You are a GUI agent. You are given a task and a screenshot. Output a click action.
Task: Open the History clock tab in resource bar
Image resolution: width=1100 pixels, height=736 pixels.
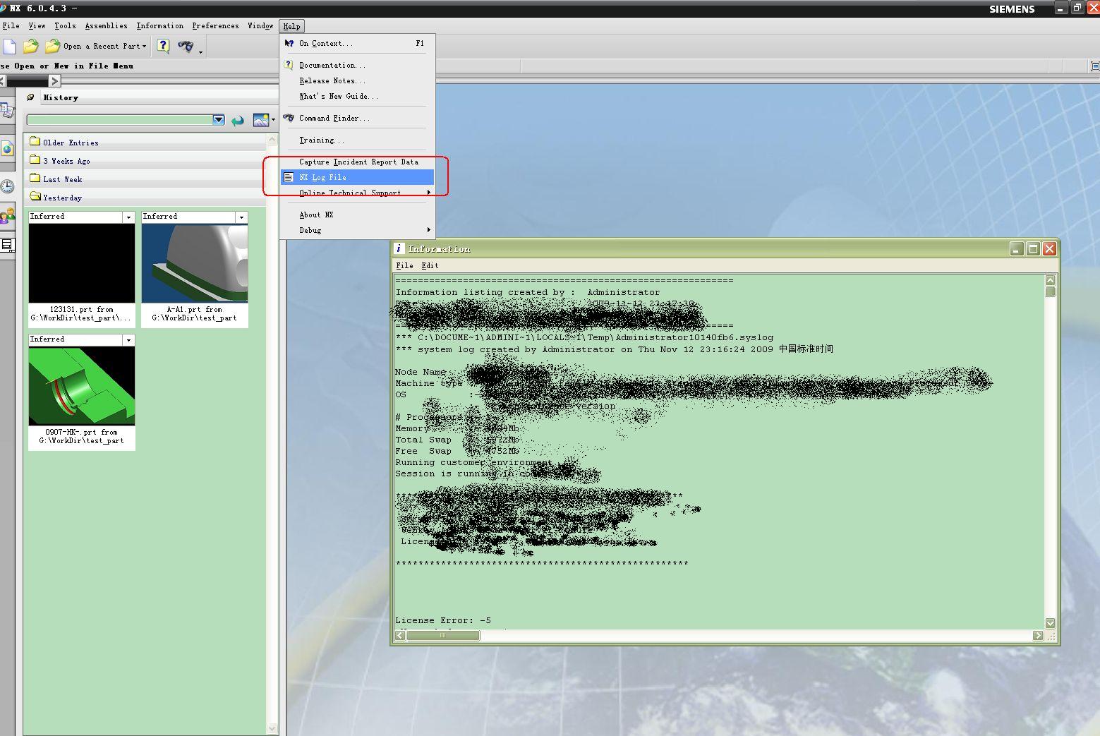[7, 186]
